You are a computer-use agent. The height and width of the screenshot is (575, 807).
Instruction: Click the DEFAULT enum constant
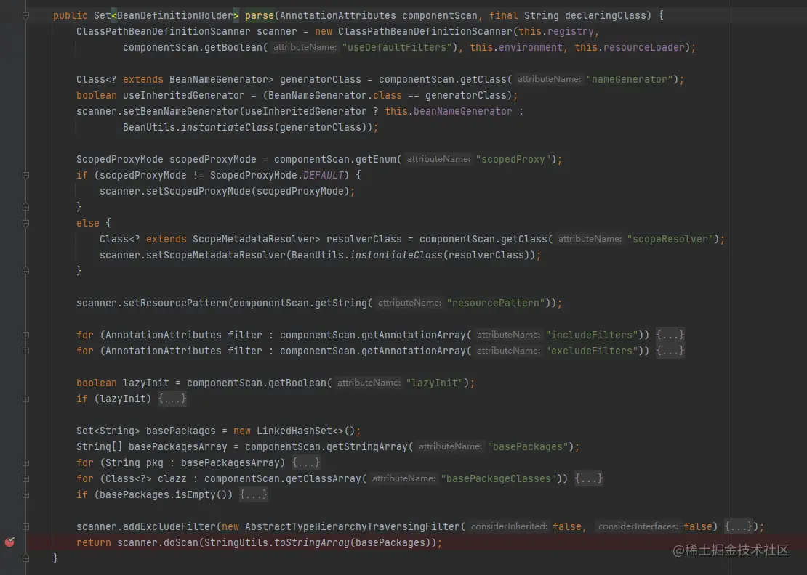point(324,175)
